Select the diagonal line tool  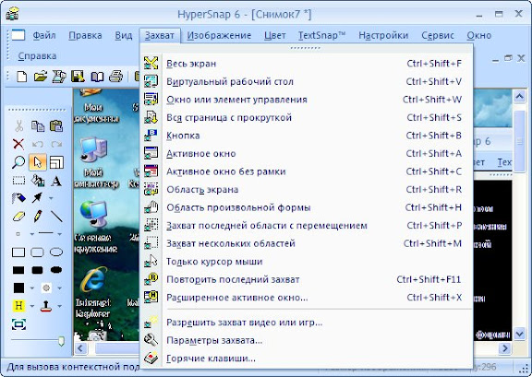pyautogui.click(x=56, y=216)
